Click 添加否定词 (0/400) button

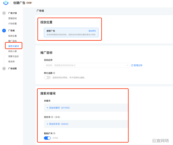[x=57, y=124]
